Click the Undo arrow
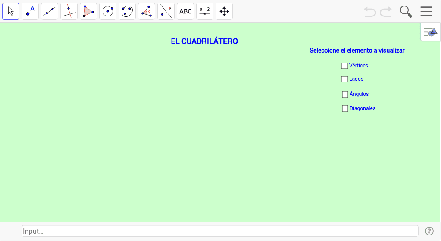The height and width of the screenshot is (241, 441). [370, 12]
